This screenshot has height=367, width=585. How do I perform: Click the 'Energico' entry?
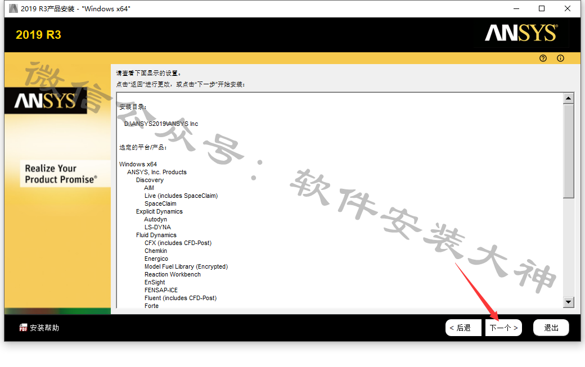156,259
